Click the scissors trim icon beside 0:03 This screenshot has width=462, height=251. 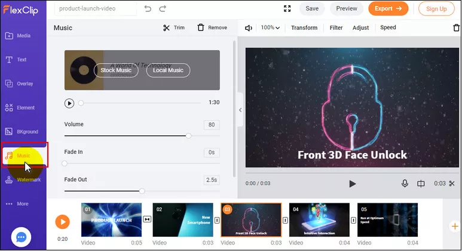tap(452, 184)
